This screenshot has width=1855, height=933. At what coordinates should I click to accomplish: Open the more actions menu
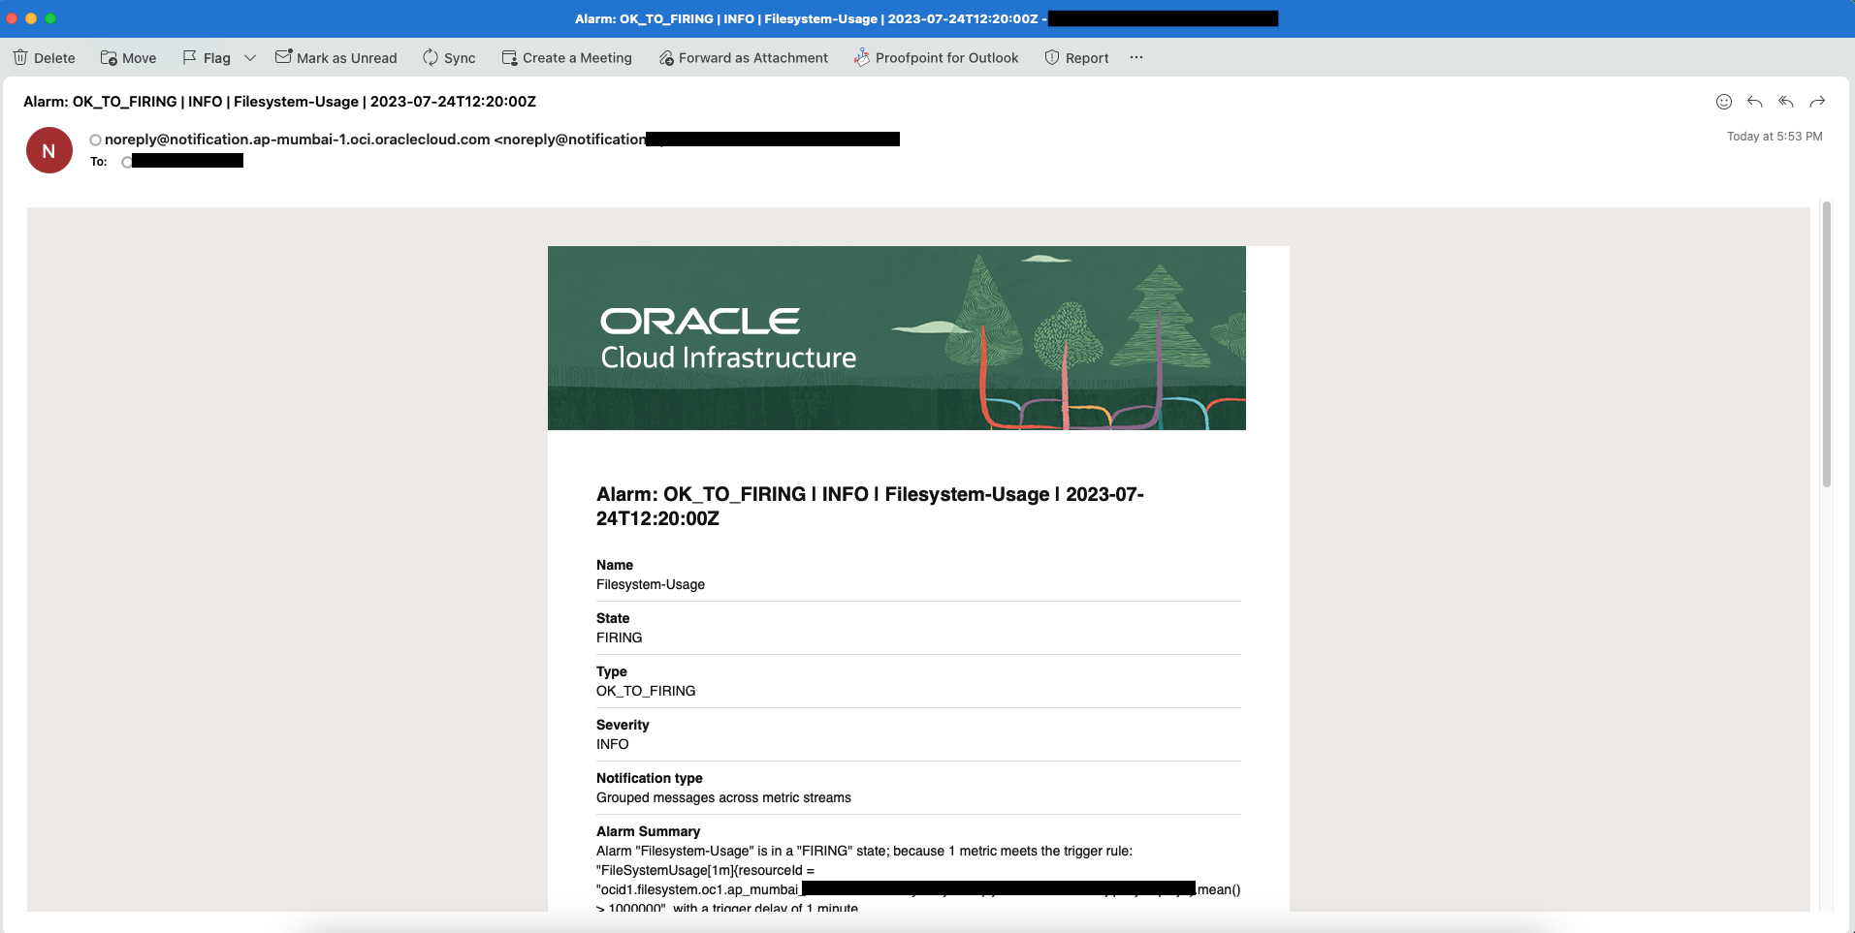(x=1136, y=57)
